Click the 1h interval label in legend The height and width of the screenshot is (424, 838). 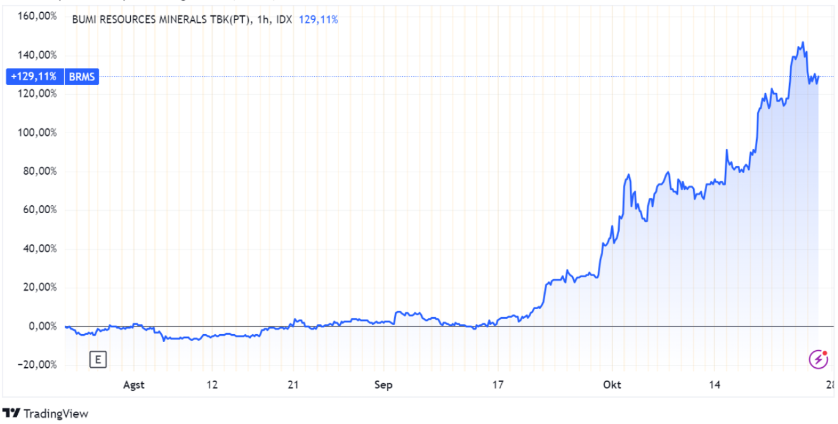[x=262, y=20]
